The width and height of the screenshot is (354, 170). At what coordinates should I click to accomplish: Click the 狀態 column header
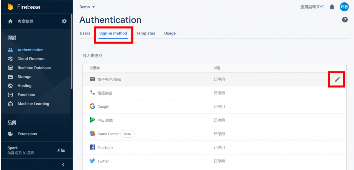tap(217, 68)
